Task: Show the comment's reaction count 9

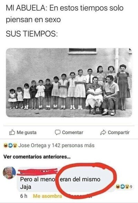Action: 131,187
